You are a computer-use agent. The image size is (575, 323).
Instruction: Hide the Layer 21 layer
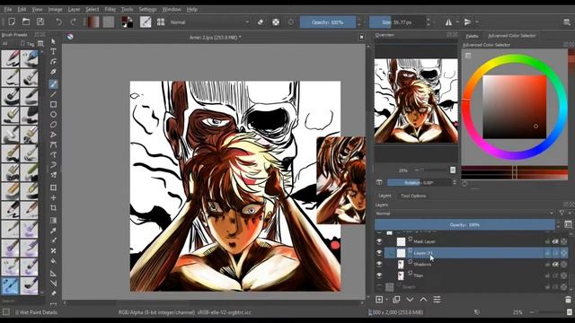[379, 253]
